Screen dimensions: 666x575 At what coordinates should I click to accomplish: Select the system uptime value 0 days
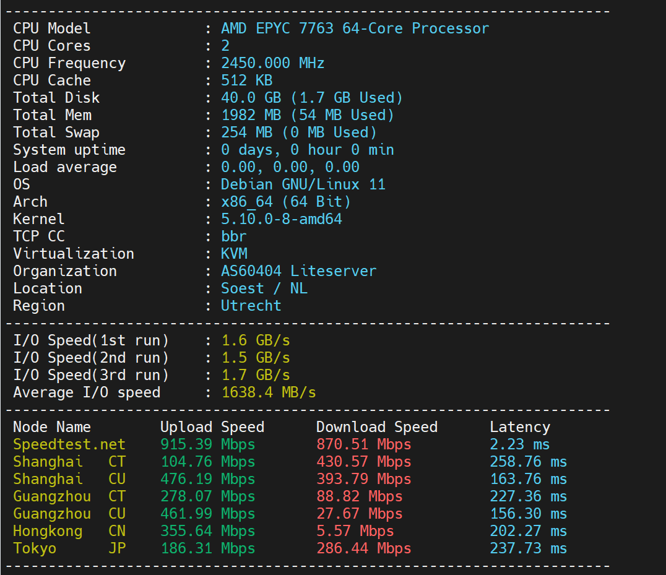pos(308,150)
